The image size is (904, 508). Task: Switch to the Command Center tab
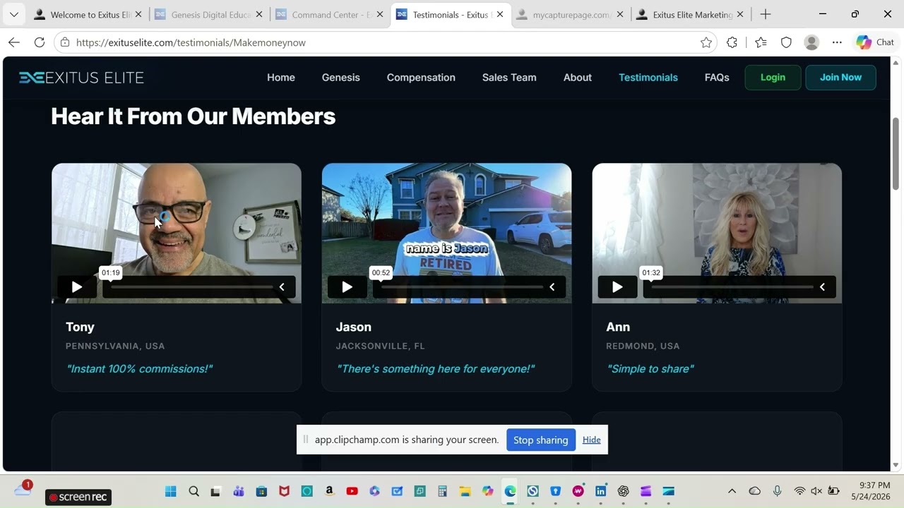point(330,14)
